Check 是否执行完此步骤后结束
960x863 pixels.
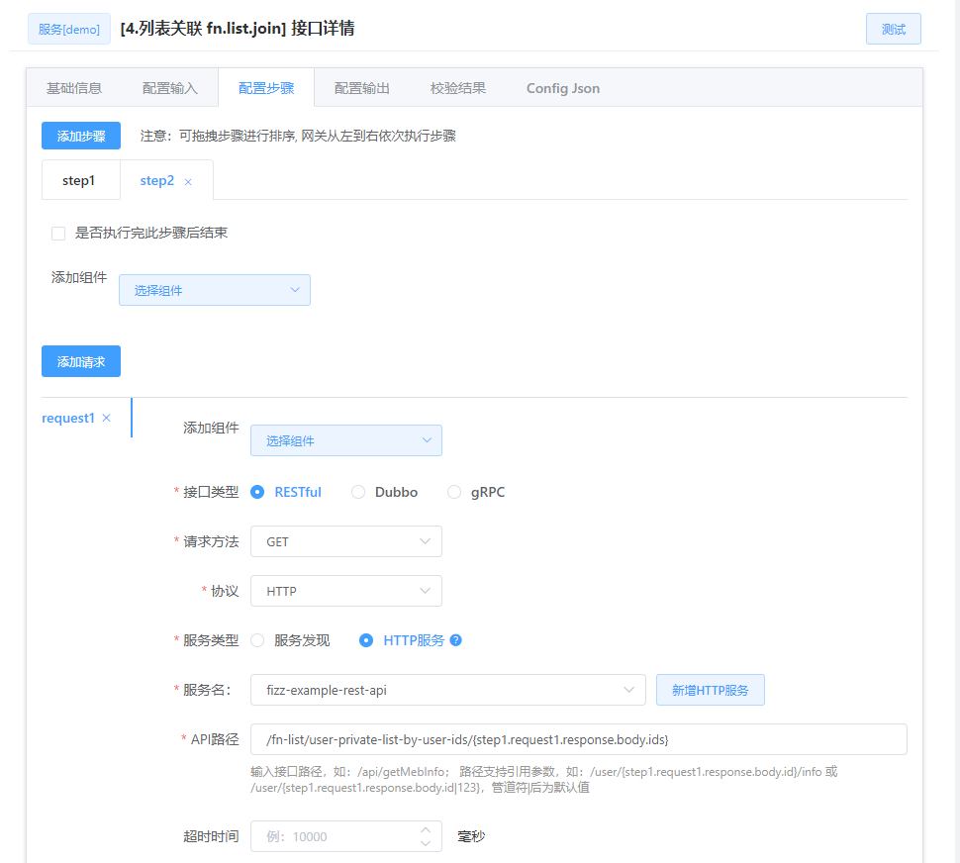pyautogui.click(x=57, y=233)
